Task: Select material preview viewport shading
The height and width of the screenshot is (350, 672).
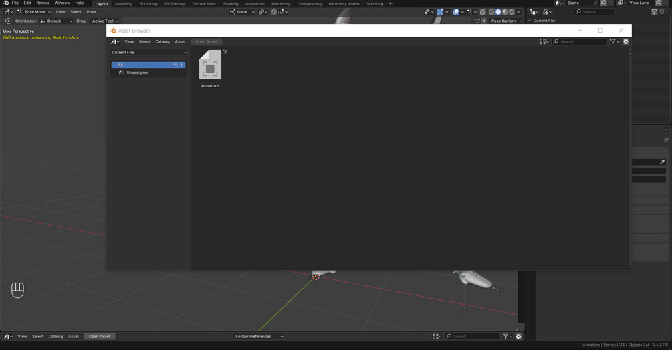Action: coord(505,12)
